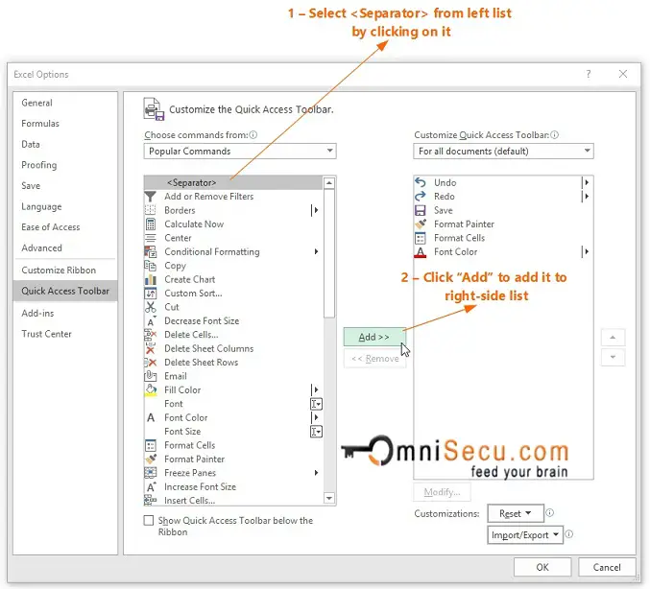Click the command list scrollbar down arrow
The width and height of the screenshot is (650, 589).
point(329,498)
